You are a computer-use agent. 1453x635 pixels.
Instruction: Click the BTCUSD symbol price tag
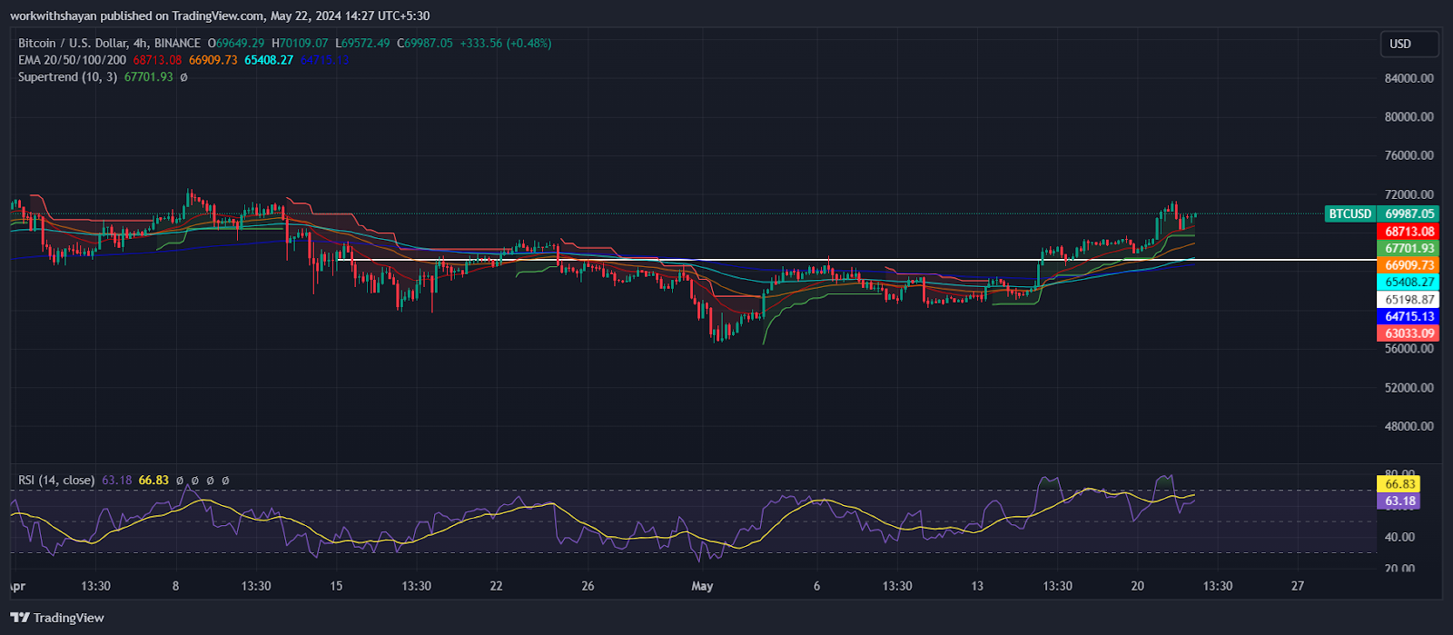pyautogui.click(x=1349, y=214)
